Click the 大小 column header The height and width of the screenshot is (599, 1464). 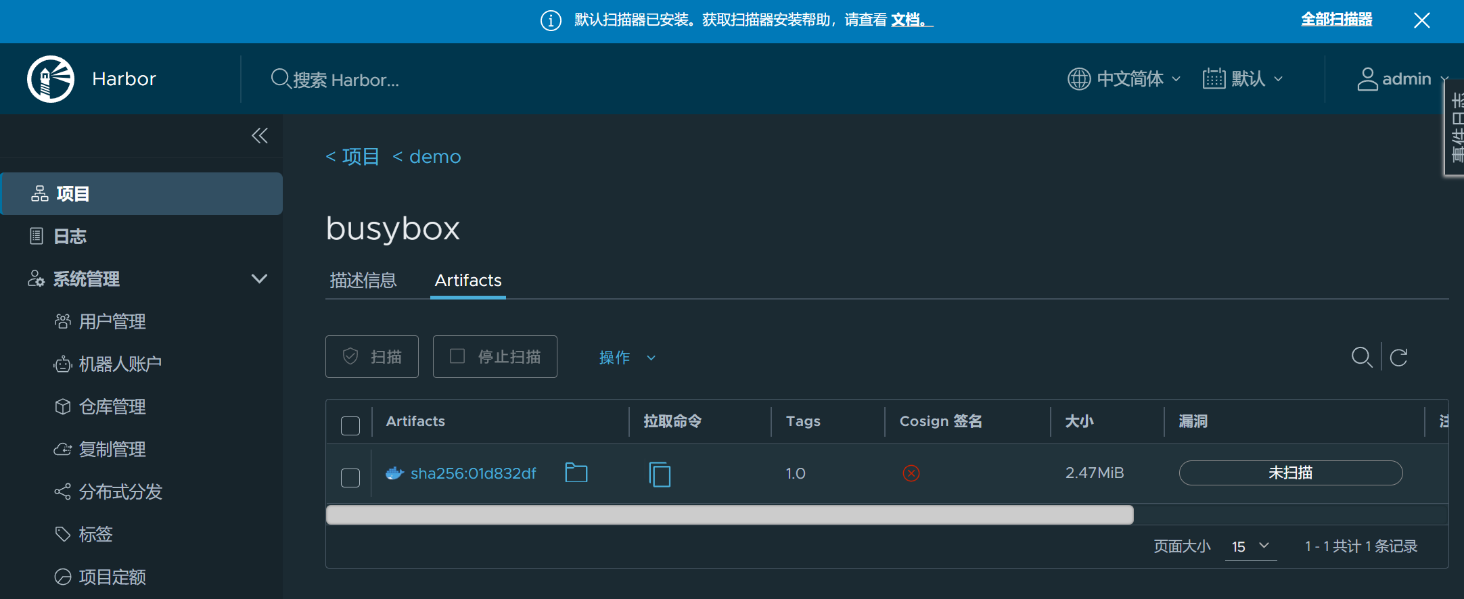pyautogui.click(x=1079, y=421)
